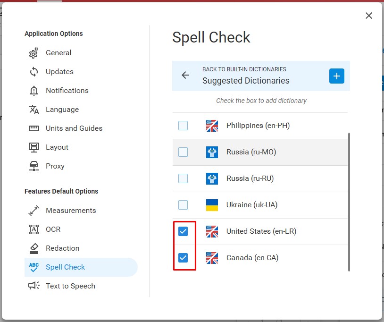The image size is (384, 322).
Task: Select the 'Canada (en-CA)' row label
Action: (252, 258)
